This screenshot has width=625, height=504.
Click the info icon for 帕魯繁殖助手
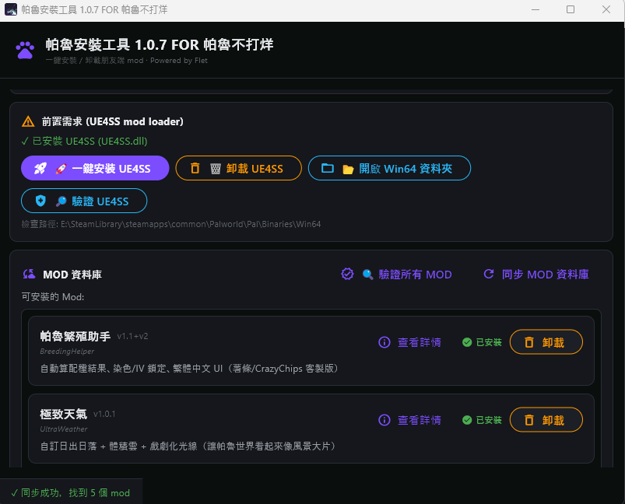384,342
